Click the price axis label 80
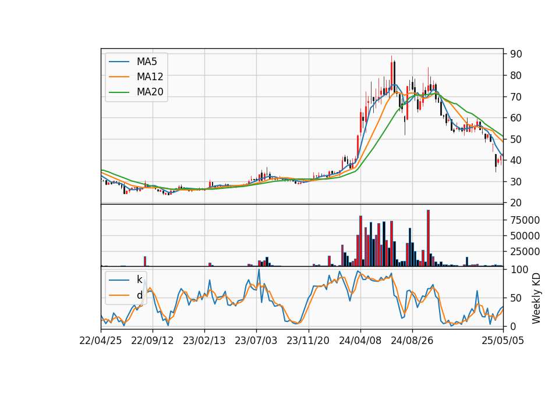This screenshot has width=559, height=401. coord(516,76)
